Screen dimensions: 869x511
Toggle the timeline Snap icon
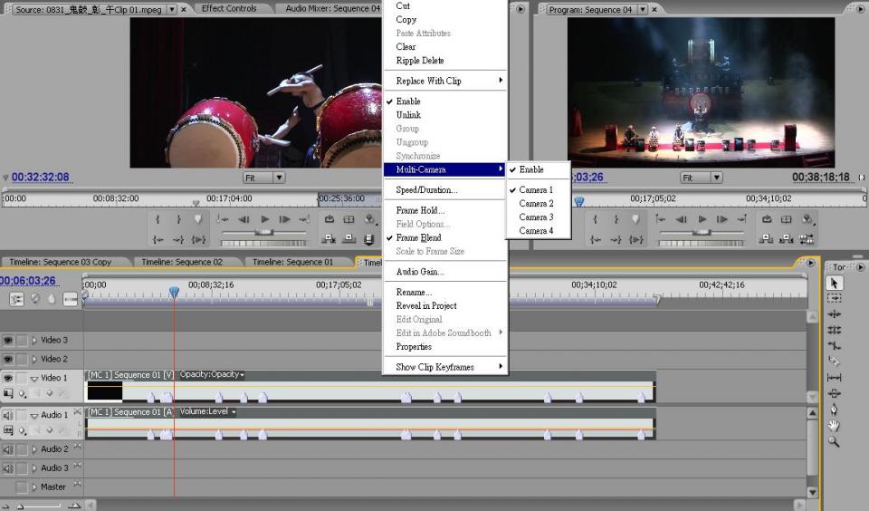[17, 299]
